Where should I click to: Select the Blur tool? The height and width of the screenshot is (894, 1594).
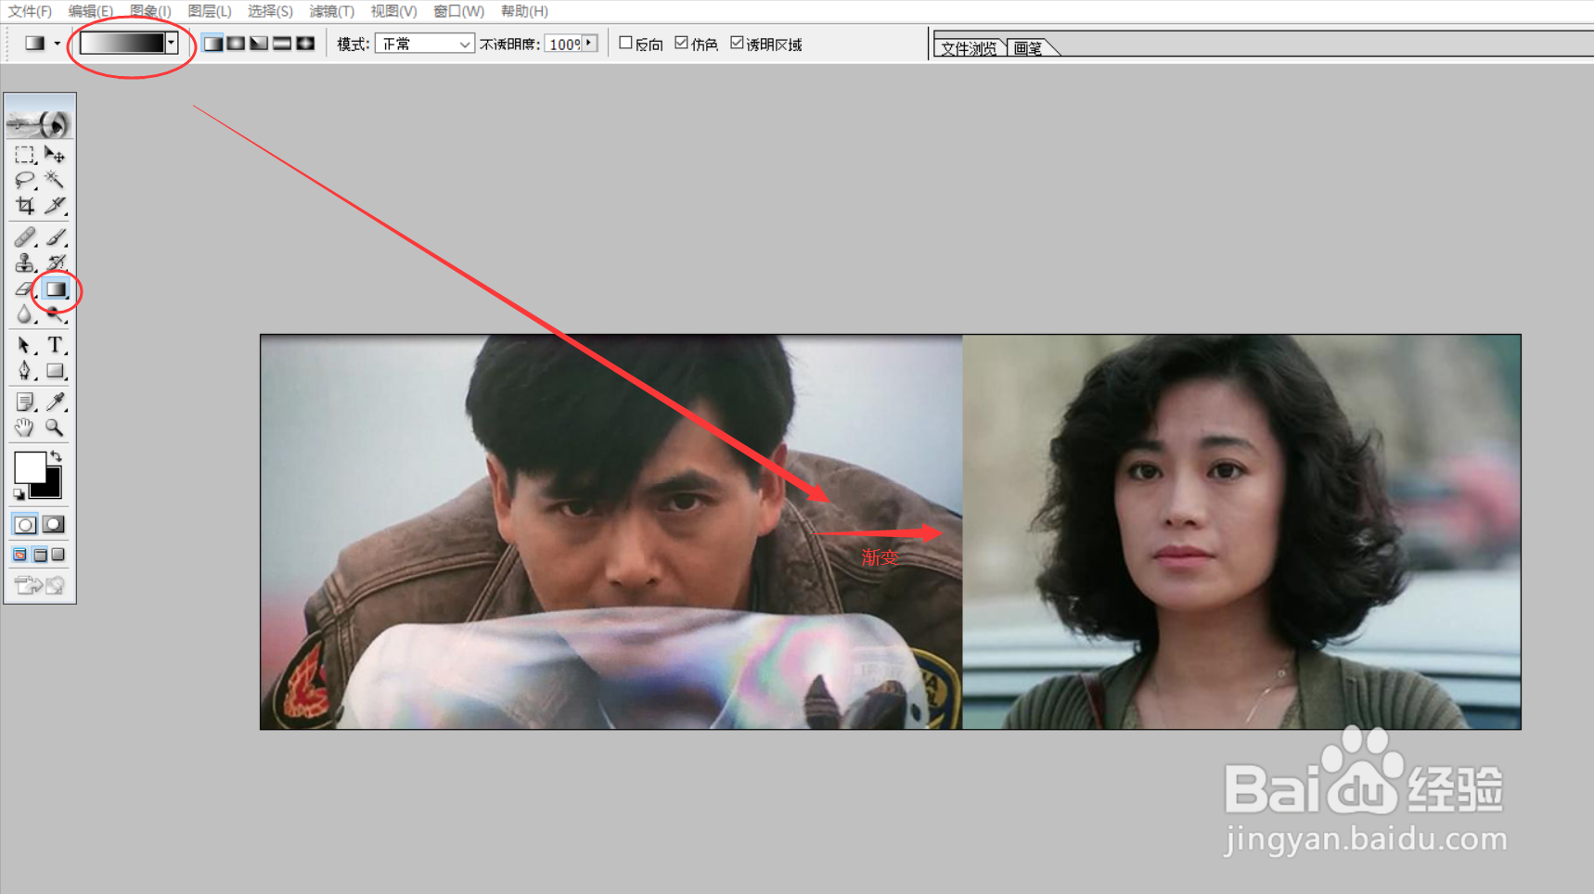(x=25, y=315)
